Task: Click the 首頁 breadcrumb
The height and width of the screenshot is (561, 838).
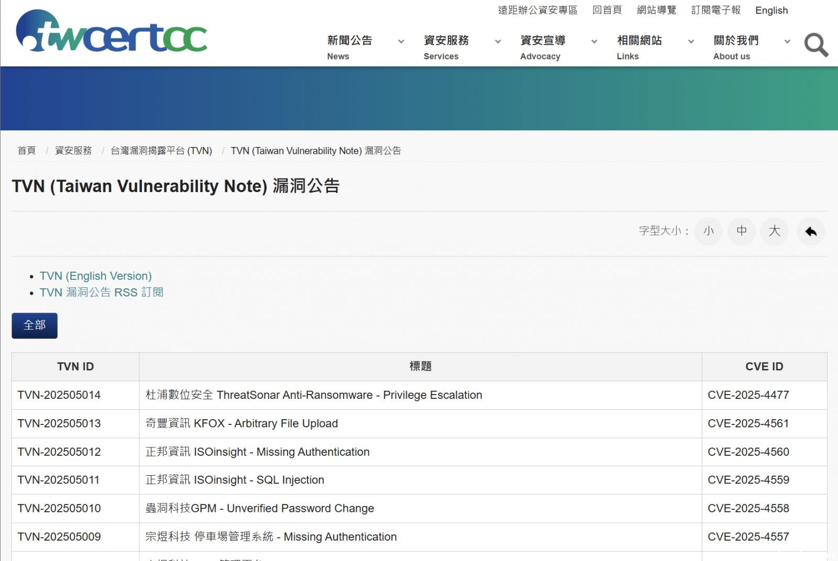Action: [x=27, y=151]
